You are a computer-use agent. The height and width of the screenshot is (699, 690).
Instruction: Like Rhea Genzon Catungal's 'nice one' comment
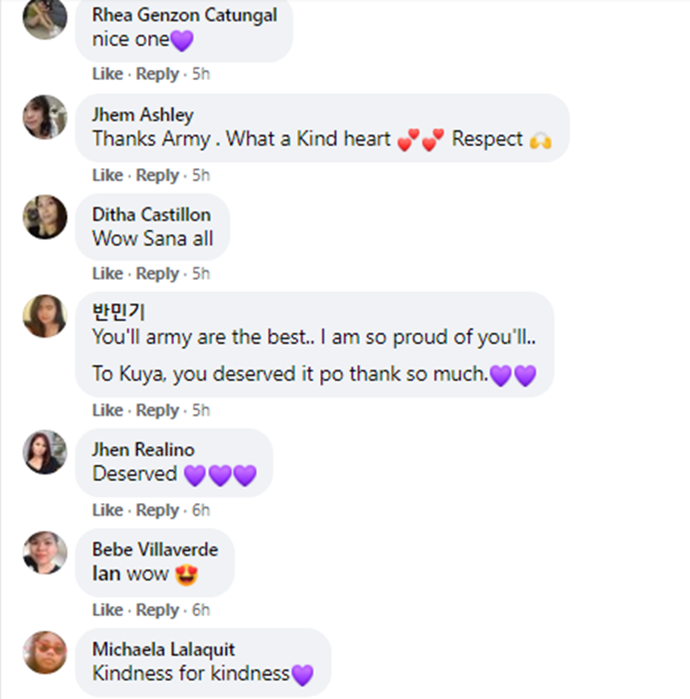107,74
